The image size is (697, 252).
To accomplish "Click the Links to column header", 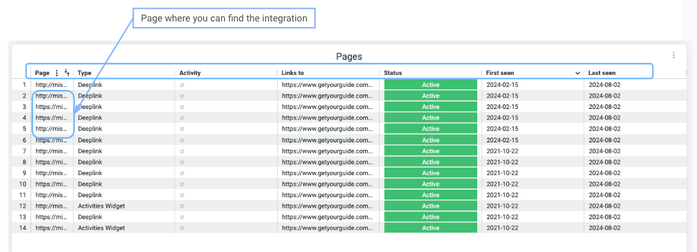I will 293,73.
